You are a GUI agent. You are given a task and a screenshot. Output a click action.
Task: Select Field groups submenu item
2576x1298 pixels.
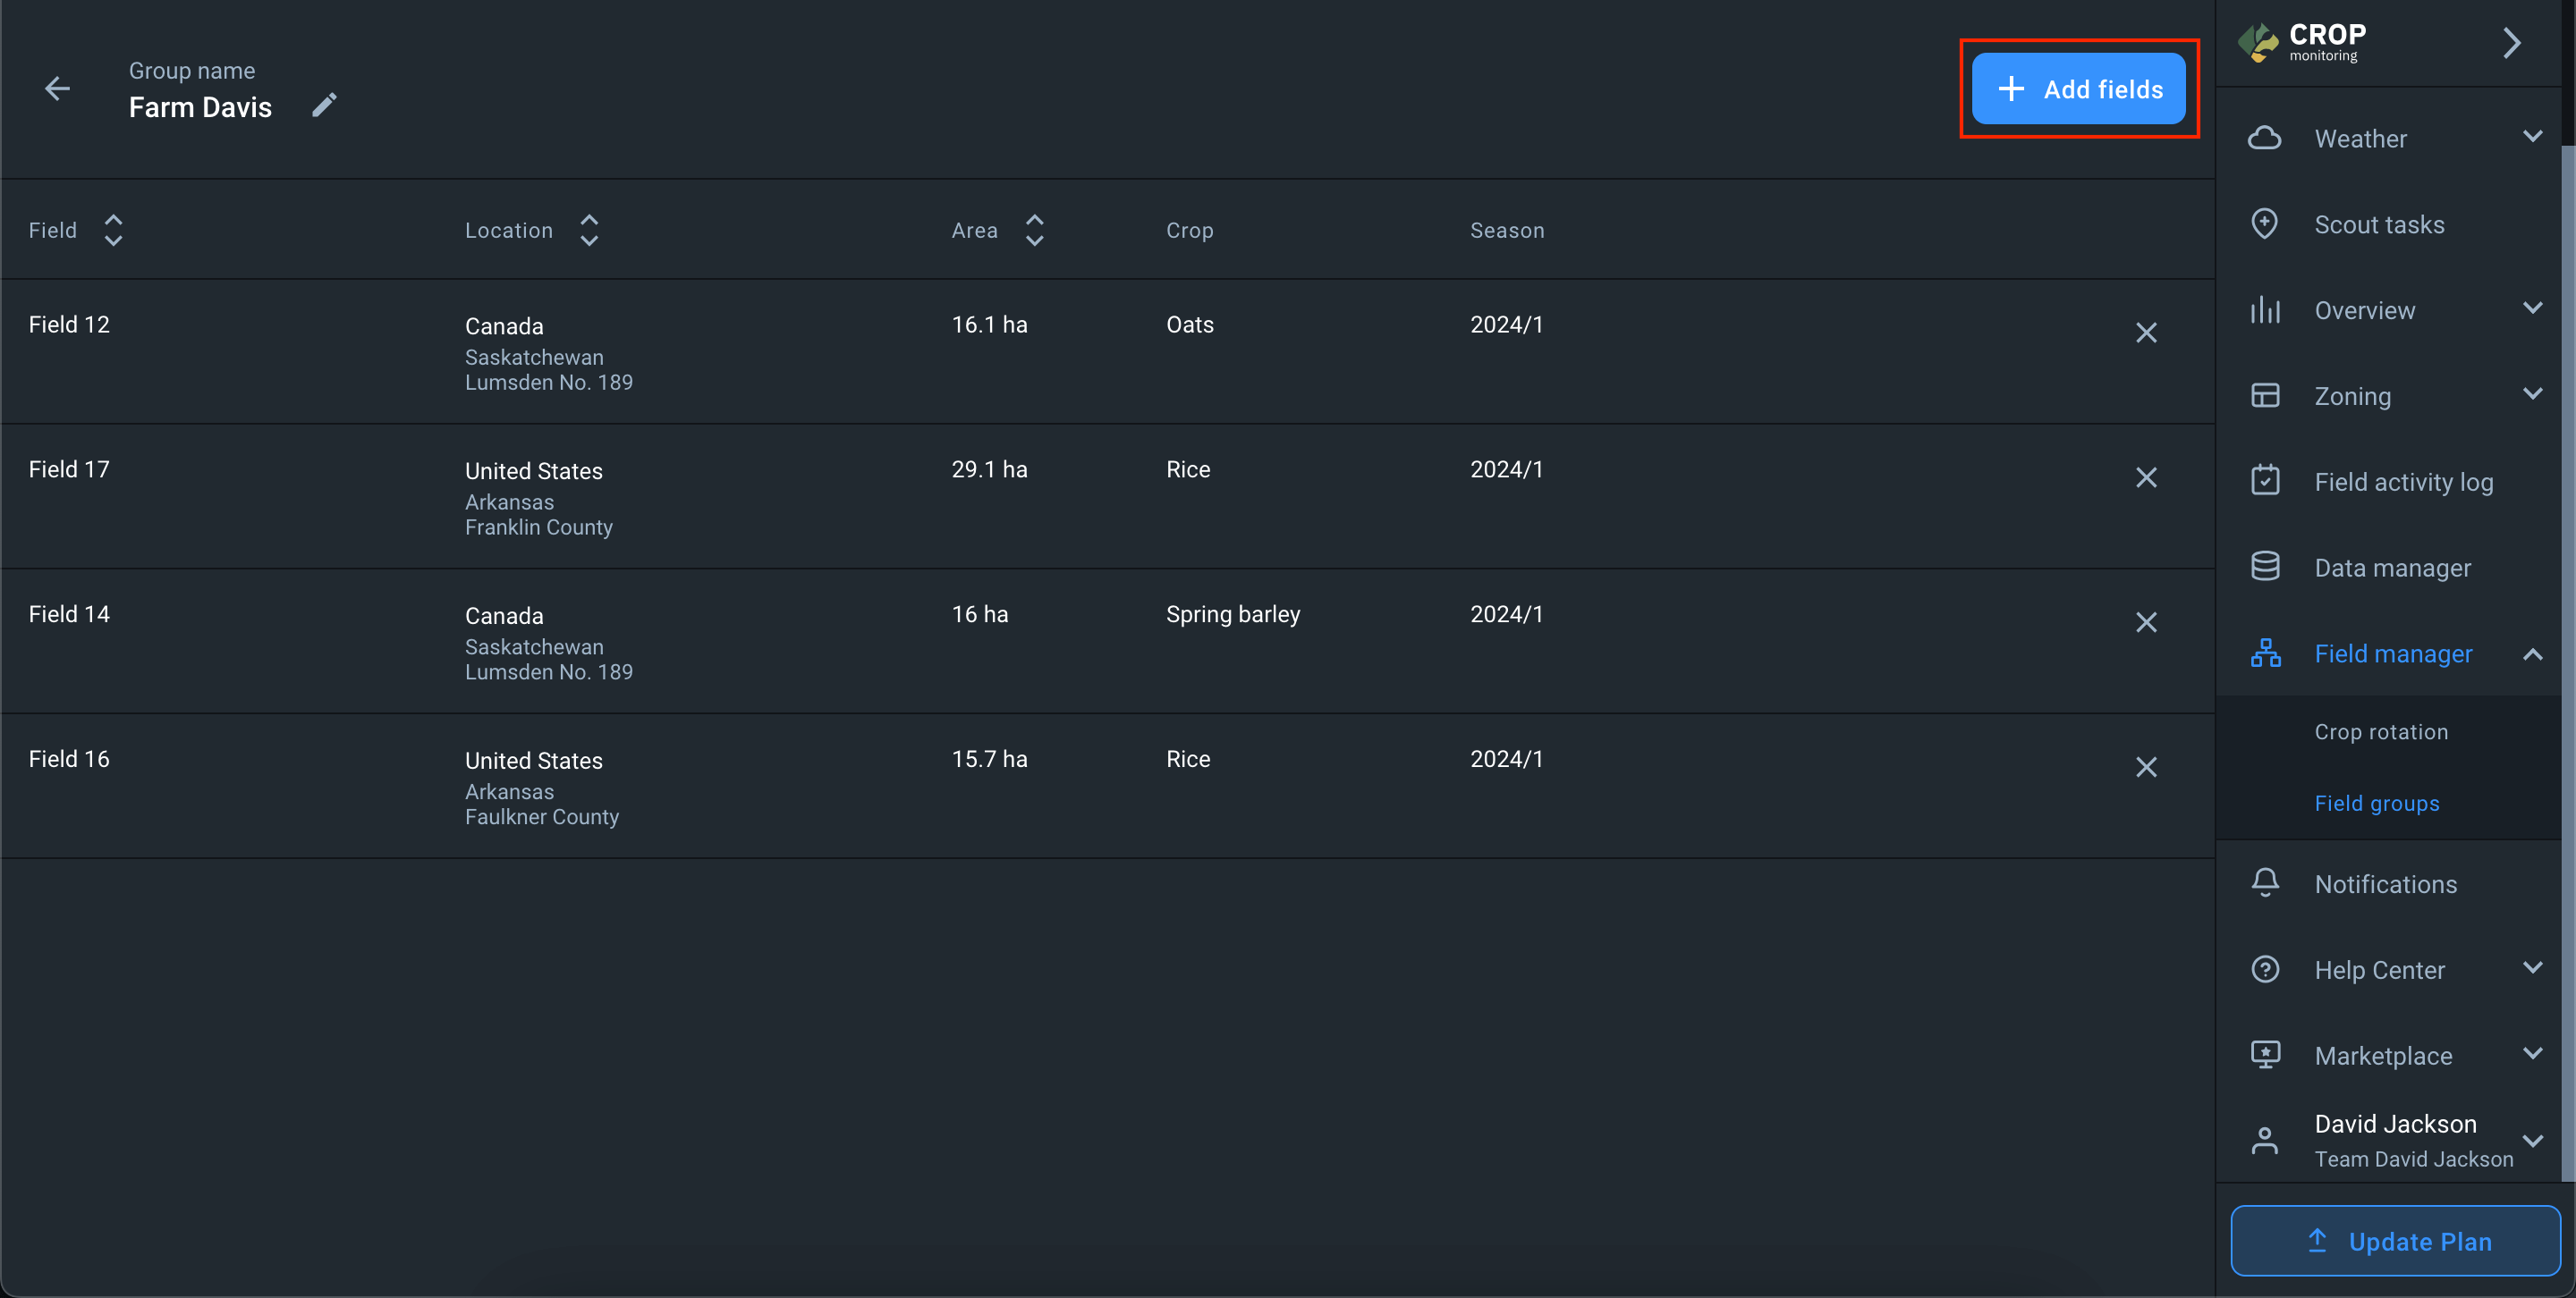2376,805
